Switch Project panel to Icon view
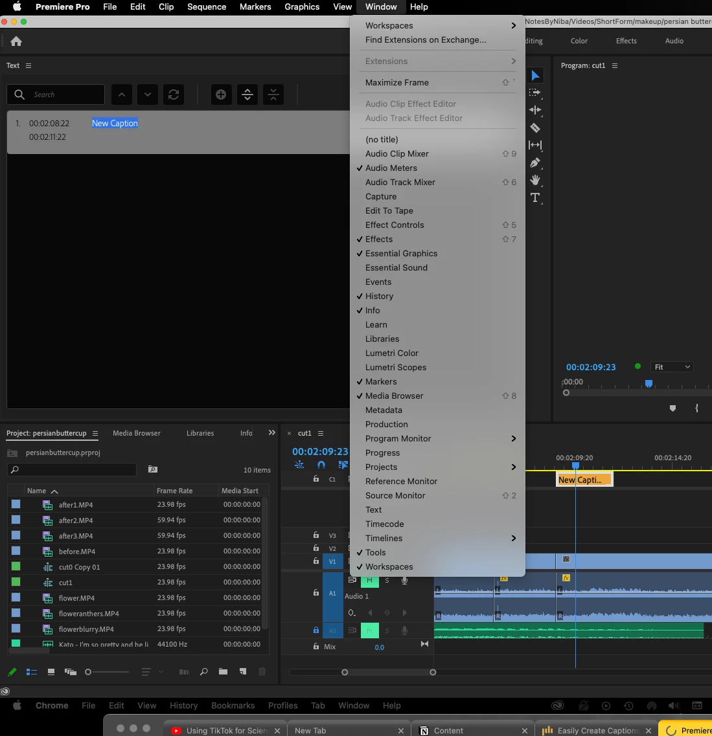The image size is (712, 736). 51,672
